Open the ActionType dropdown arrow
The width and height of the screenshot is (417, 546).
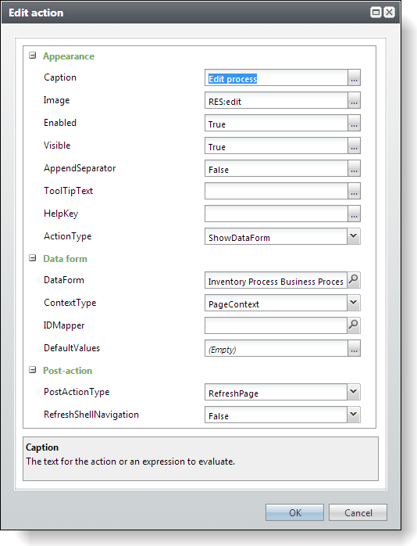[354, 236]
